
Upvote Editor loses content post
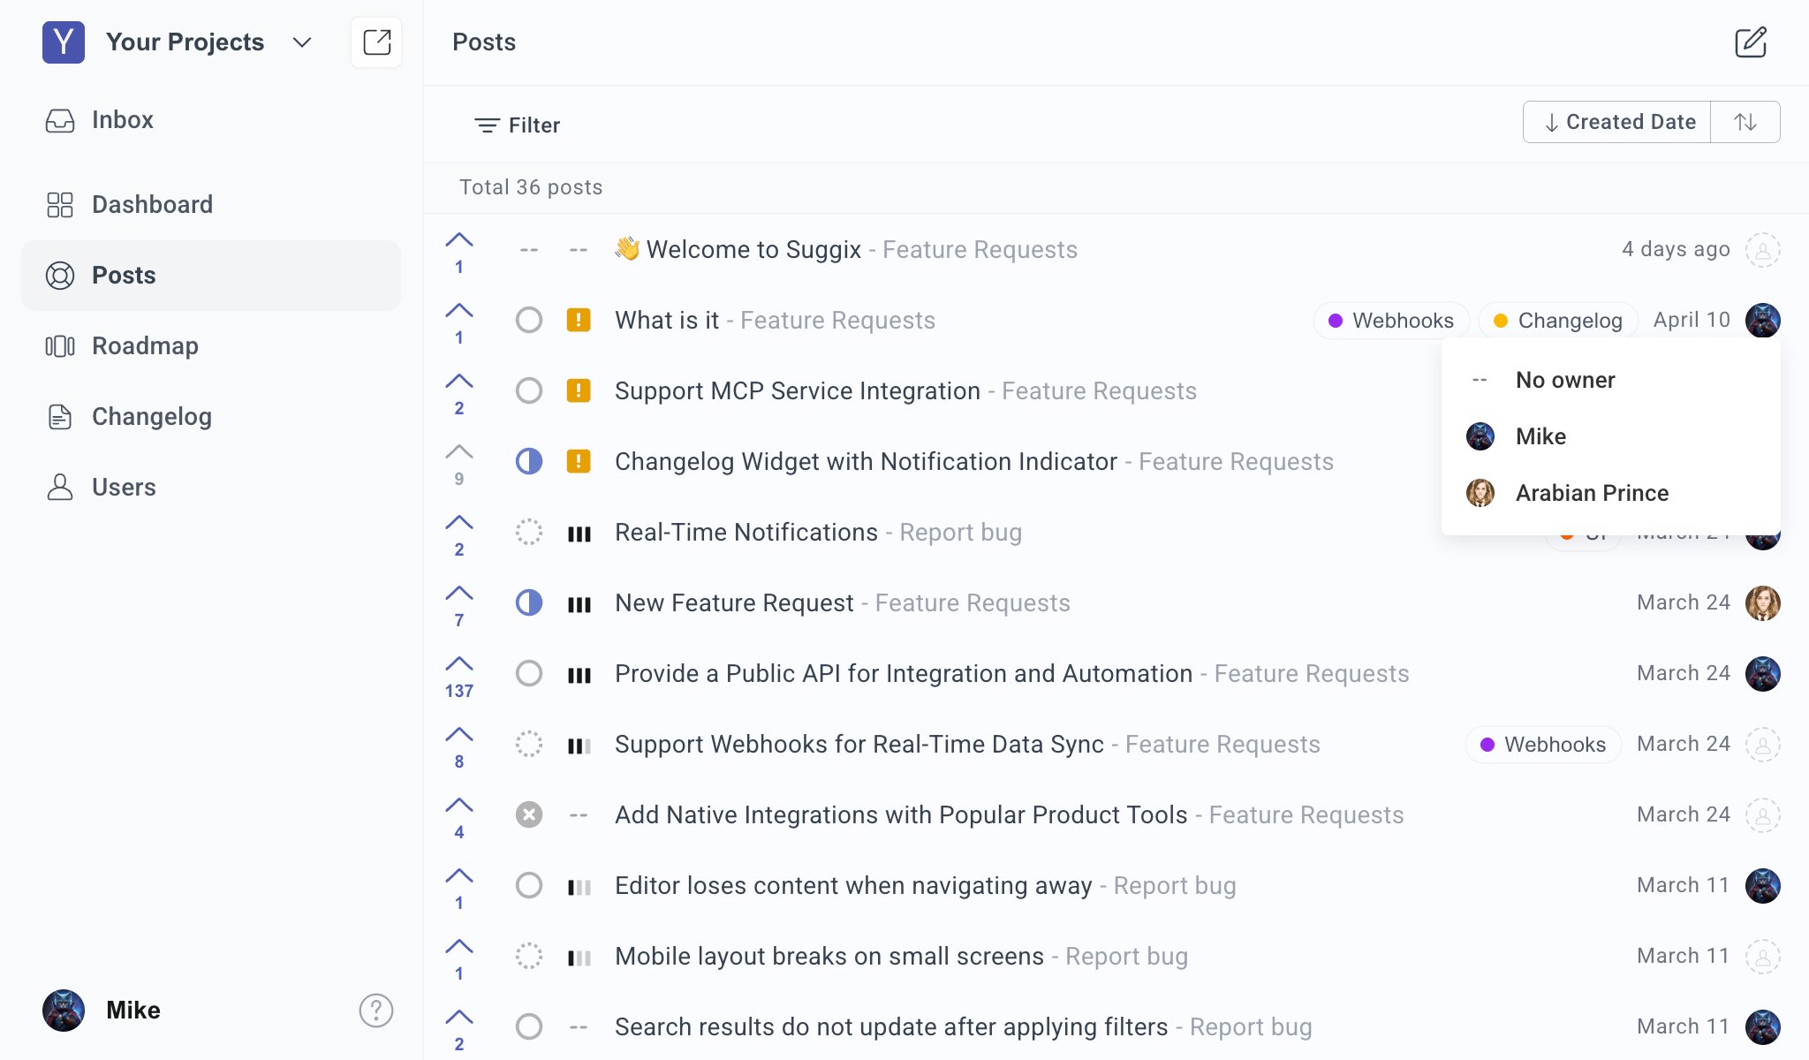pos(459,887)
